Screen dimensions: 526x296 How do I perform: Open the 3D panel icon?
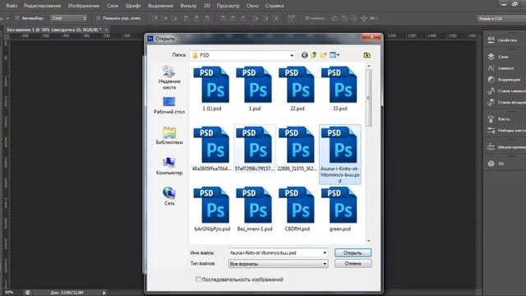[491, 164]
